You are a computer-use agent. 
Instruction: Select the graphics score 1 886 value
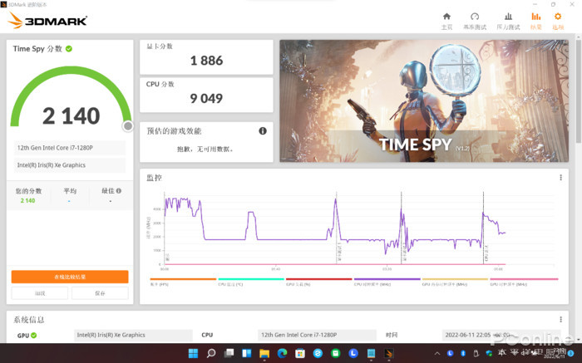tap(206, 61)
